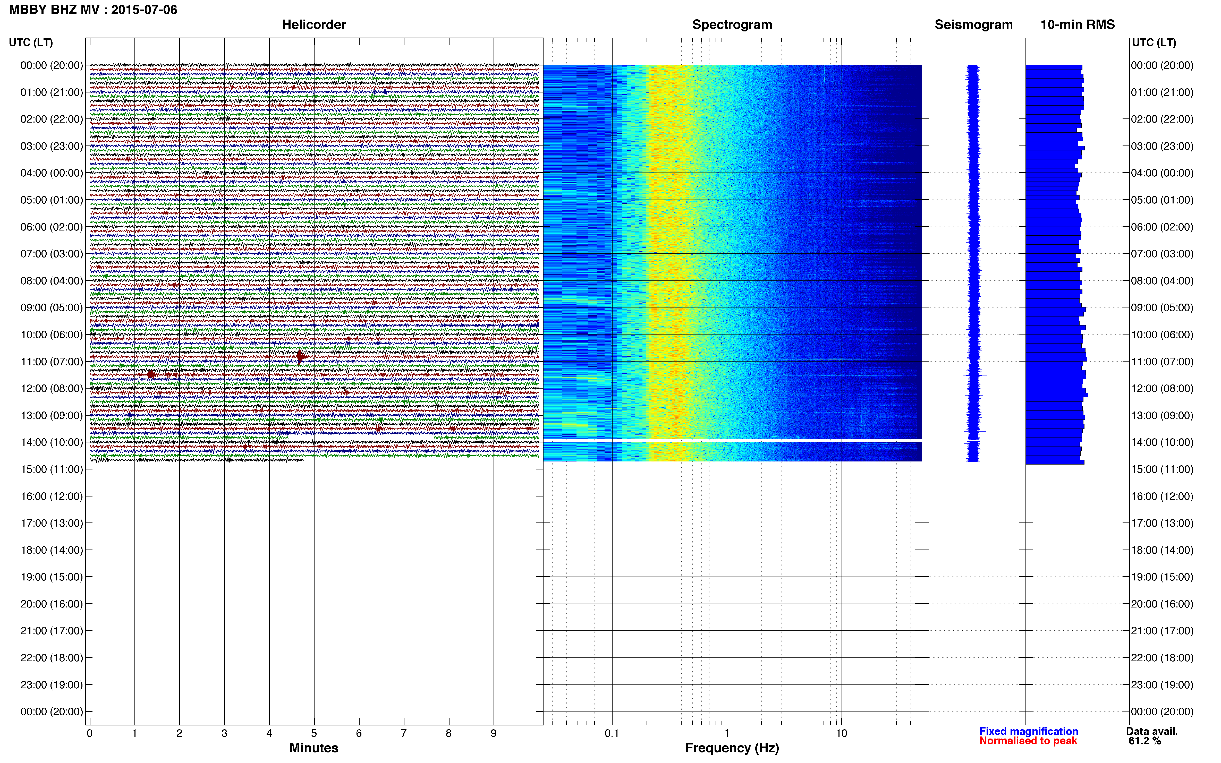Click the "UTC (LT)" label beside the Helicorder

pyautogui.click(x=31, y=42)
